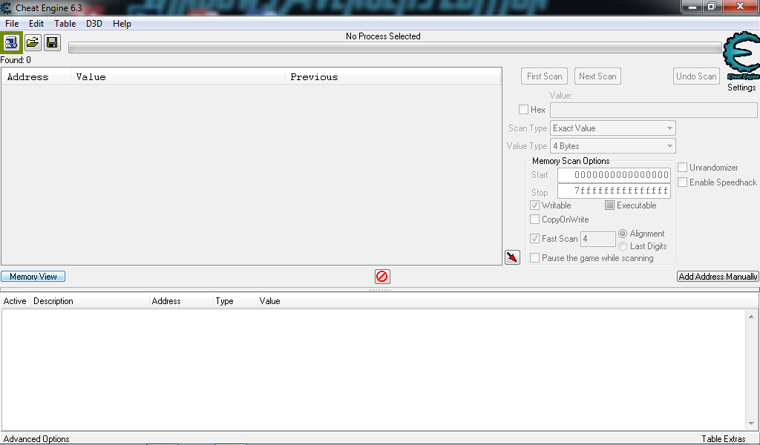This screenshot has width=760, height=445.
Task: Click the First Scan button
Action: (545, 76)
